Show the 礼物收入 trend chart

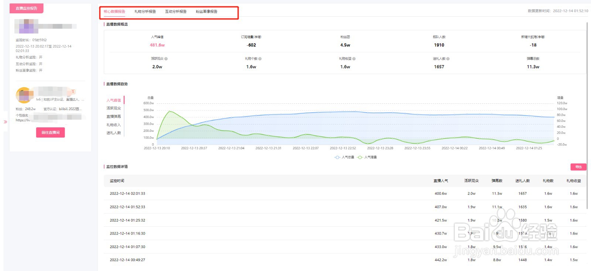114,125
